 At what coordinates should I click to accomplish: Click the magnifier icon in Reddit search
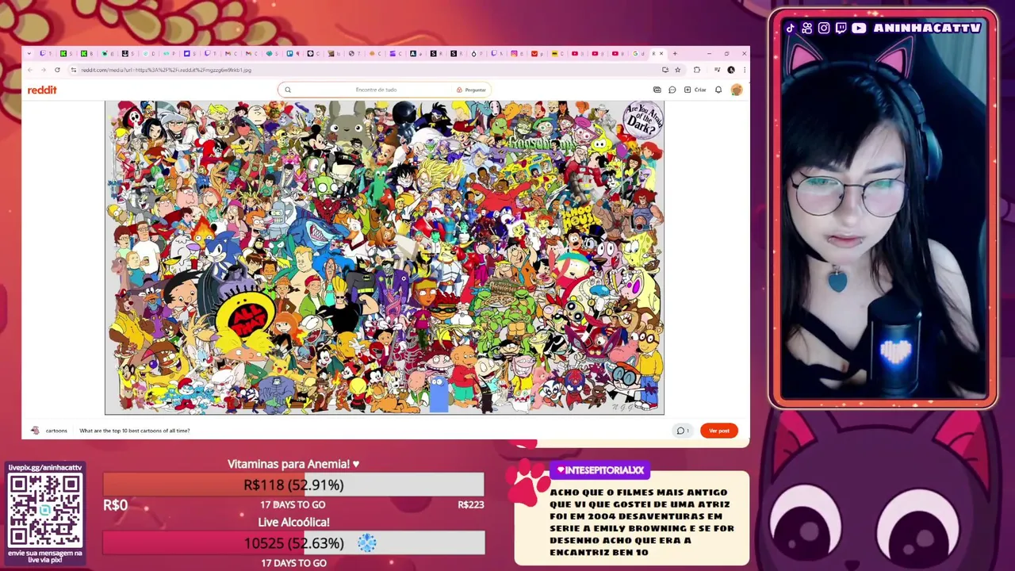pyautogui.click(x=288, y=90)
